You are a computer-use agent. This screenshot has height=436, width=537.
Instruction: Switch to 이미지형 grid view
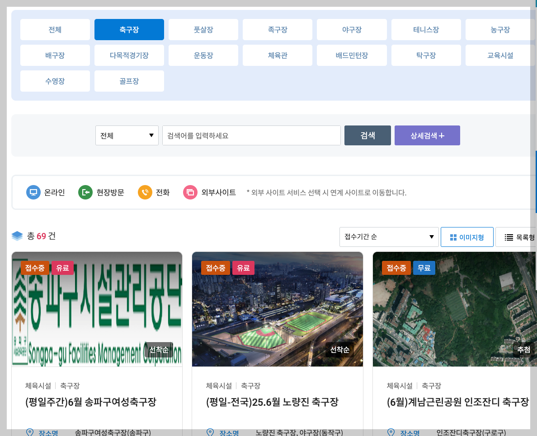click(467, 237)
